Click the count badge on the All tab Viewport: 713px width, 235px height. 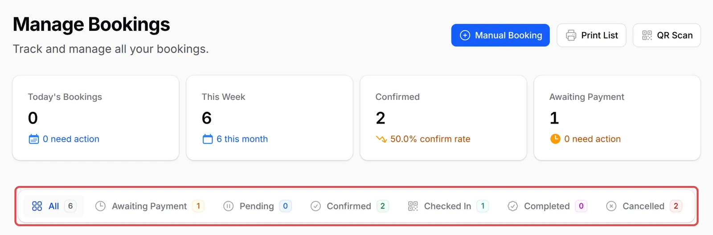tap(70, 206)
